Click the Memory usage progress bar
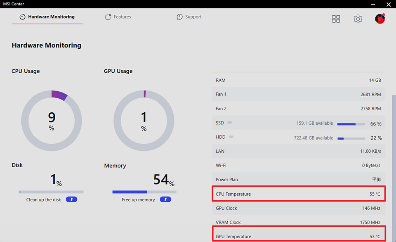 144,192
